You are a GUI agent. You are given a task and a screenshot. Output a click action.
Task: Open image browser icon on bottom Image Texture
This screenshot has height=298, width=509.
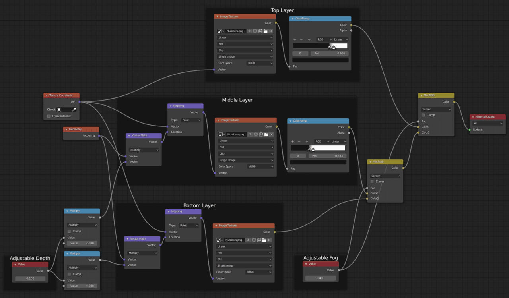pos(219,240)
